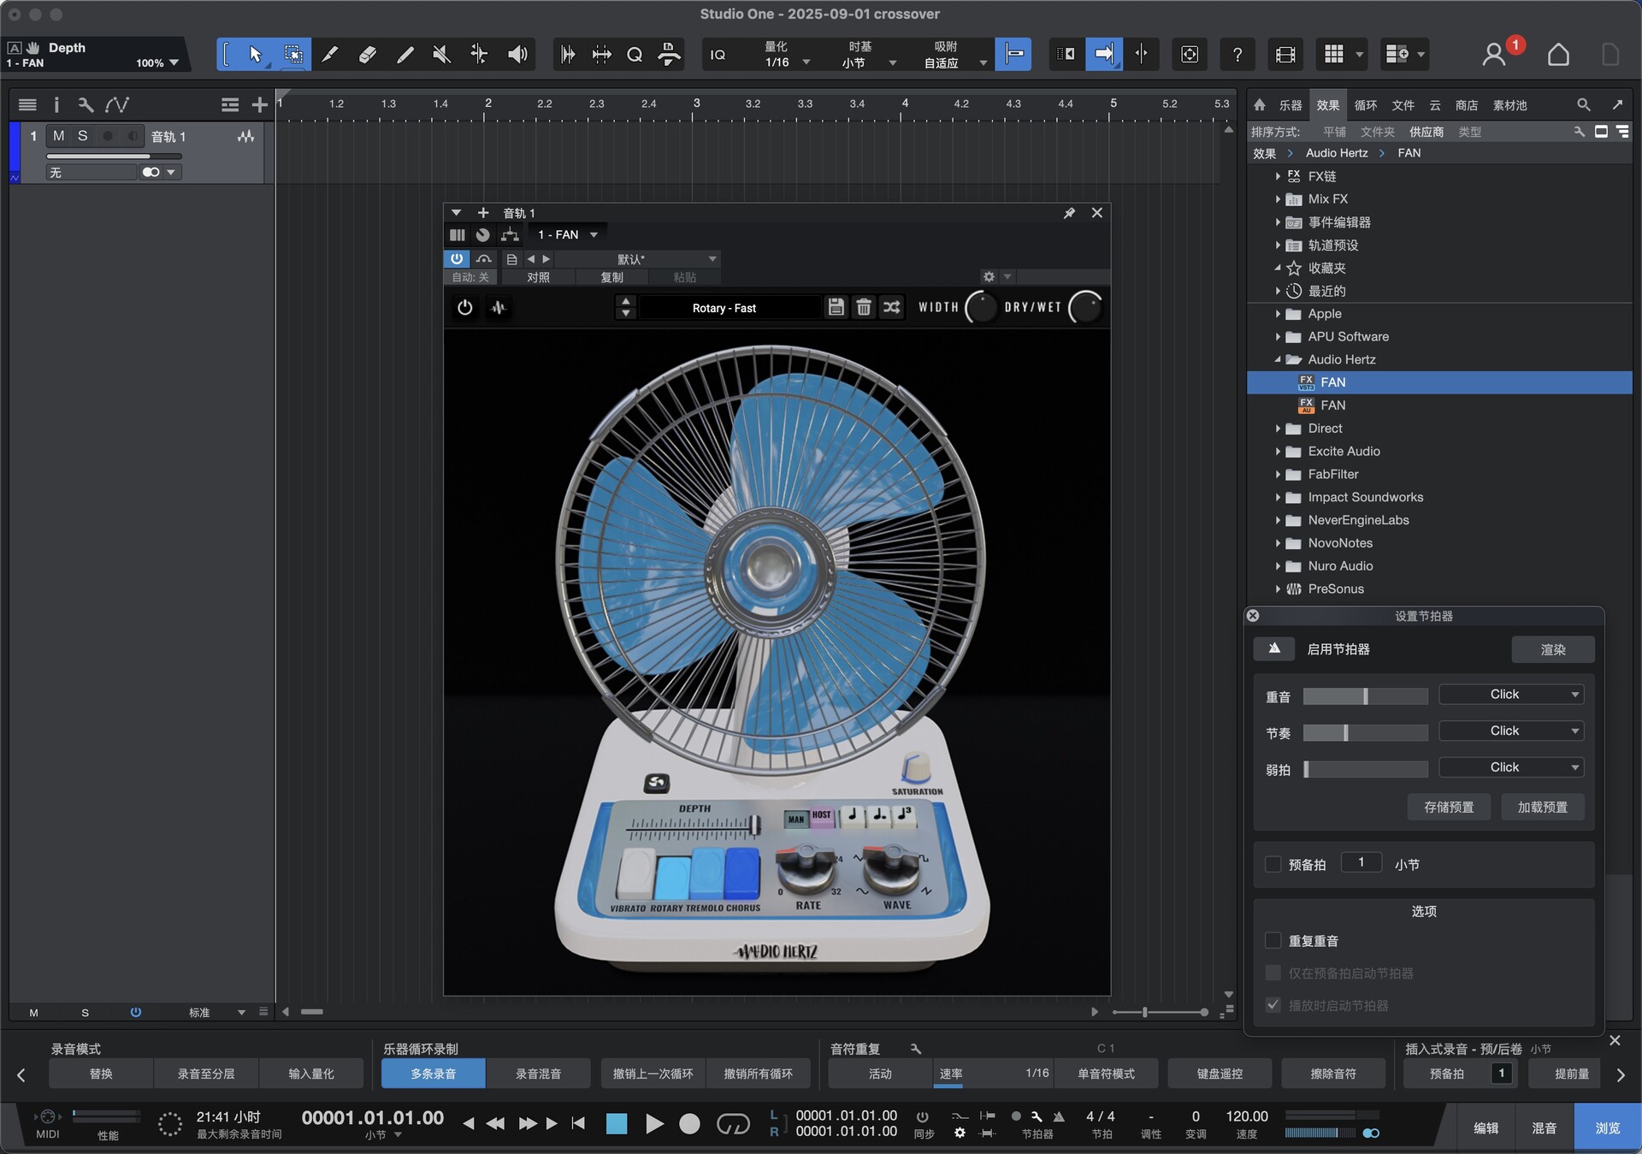The image size is (1642, 1154).
Task: Expand the FabFilter folder
Action: pos(1278,474)
